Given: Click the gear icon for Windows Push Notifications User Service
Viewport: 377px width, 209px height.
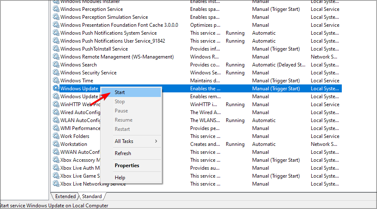Looking at the screenshot, I should pos(56,41).
